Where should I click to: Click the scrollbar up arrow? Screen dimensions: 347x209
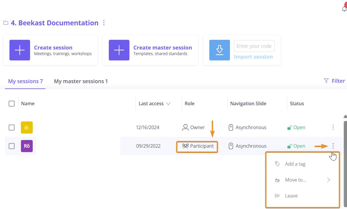pos(345,116)
